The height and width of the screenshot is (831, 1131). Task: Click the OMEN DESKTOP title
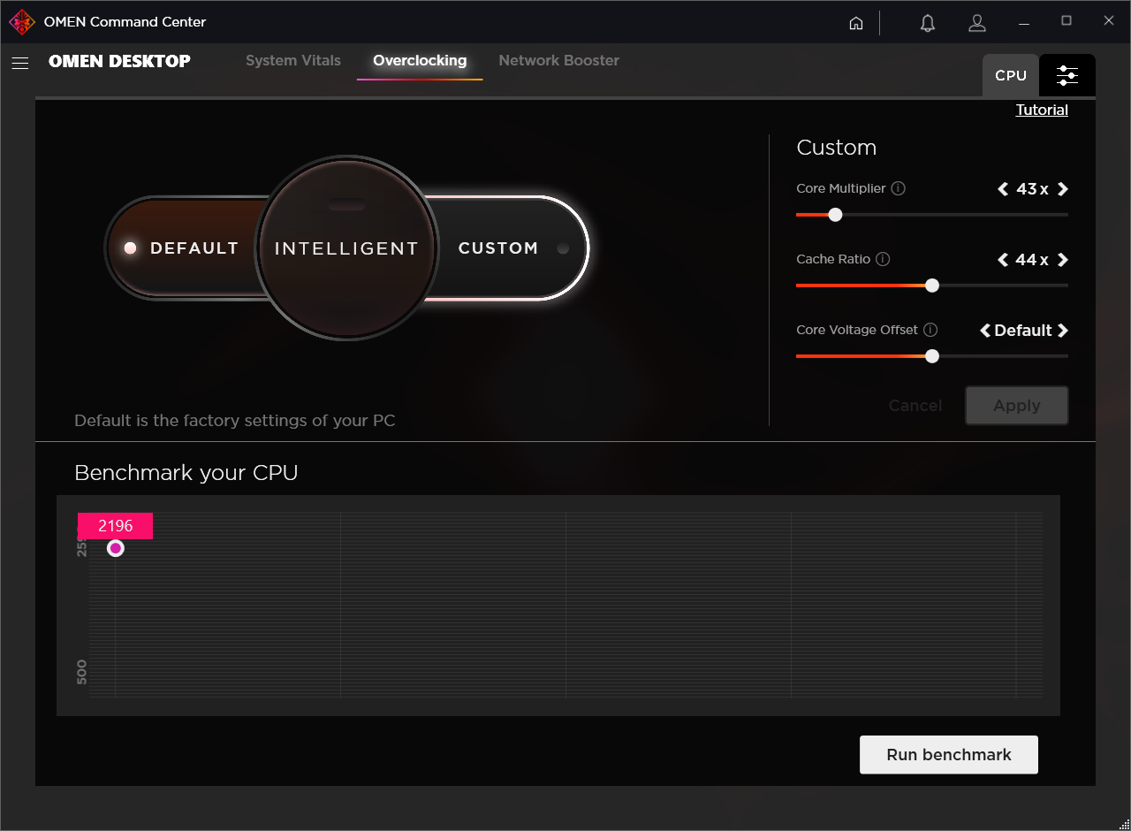pos(119,61)
